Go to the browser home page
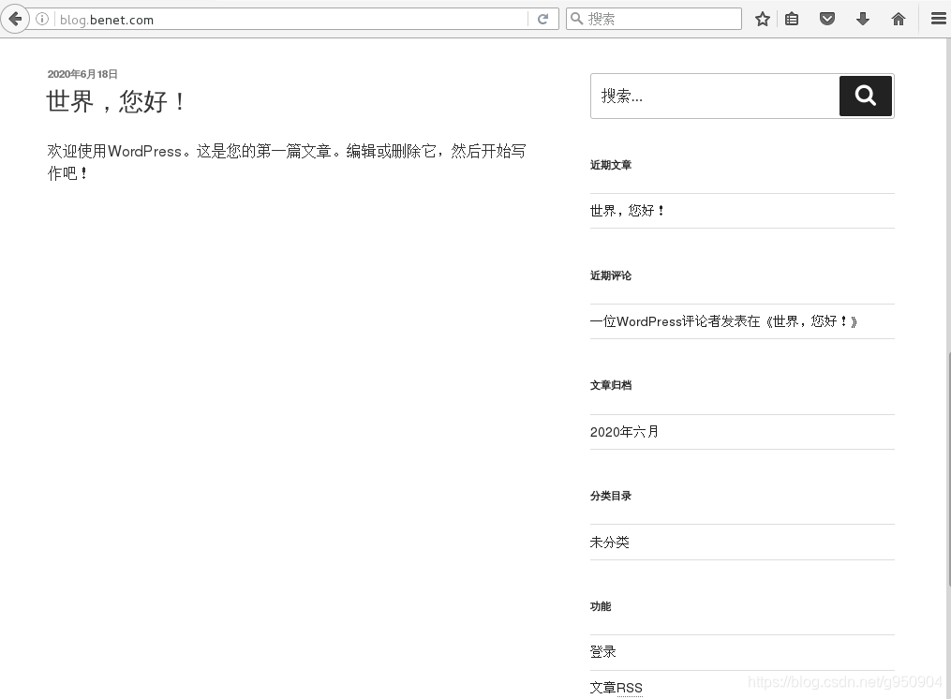Screen dimensions: 951x699 coord(898,18)
